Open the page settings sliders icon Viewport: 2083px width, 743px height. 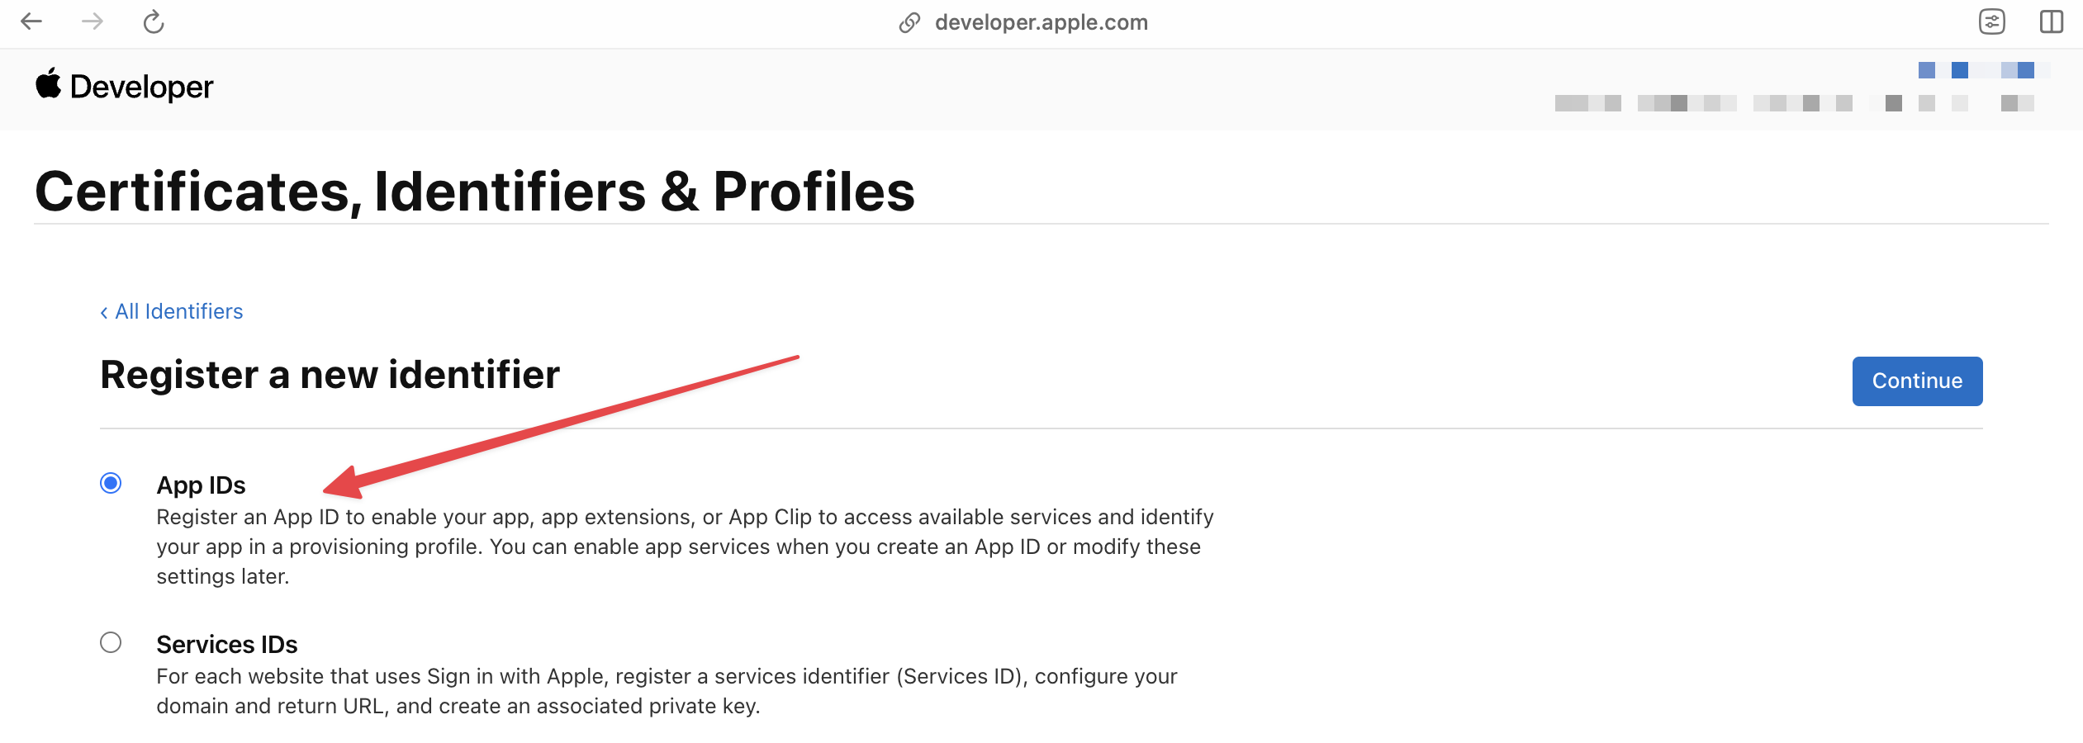point(1993,21)
